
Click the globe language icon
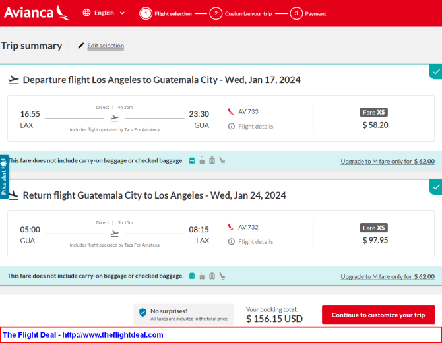click(86, 13)
